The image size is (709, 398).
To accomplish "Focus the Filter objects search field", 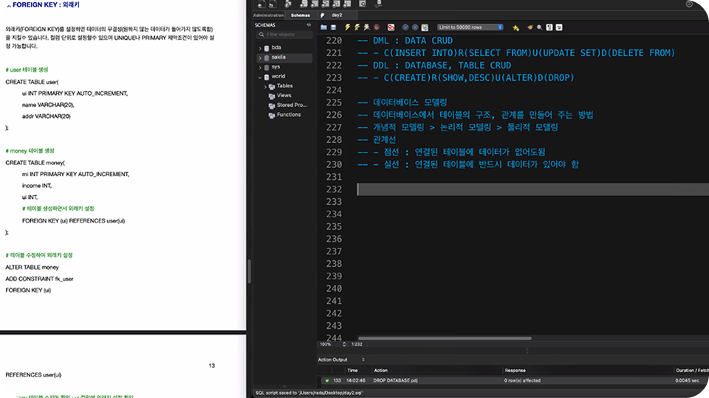I will point(285,35).
